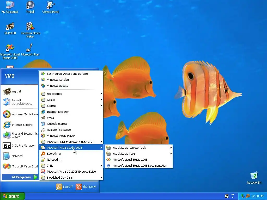The width and height of the screenshot is (267, 200).
Task: Open My Computer desktop icon
Action: pyautogui.click(x=10, y=7)
